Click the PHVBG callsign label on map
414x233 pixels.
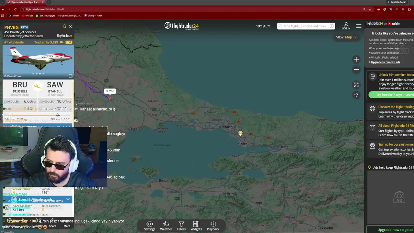[x=110, y=91]
